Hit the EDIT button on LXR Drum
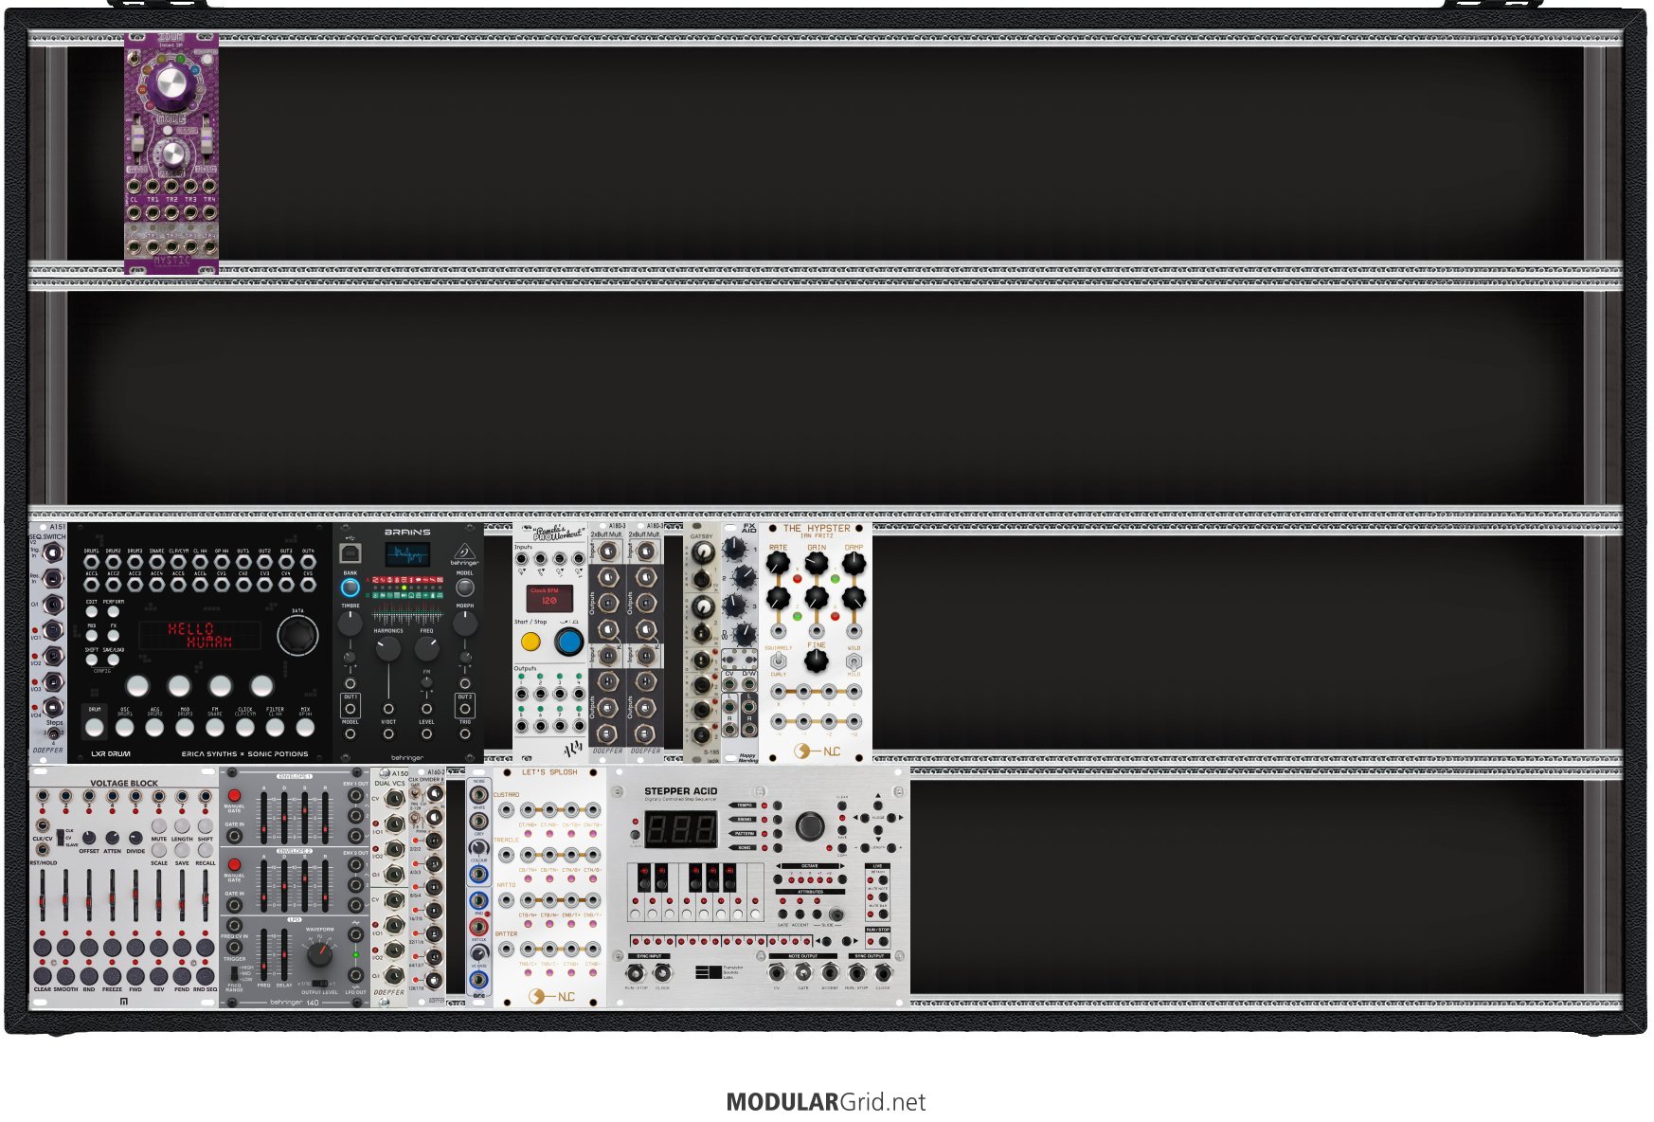1654x1122 pixels. [x=92, y=612]
